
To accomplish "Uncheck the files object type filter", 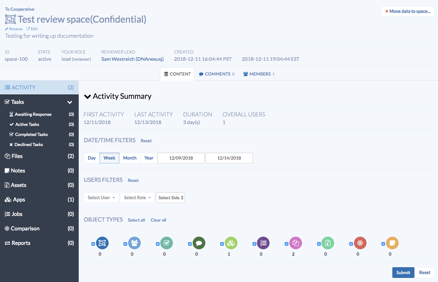I will [286, 244].
